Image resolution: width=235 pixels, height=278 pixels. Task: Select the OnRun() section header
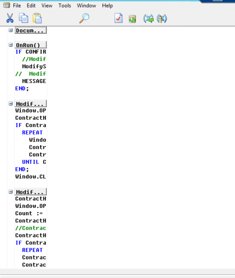point(31,45)
